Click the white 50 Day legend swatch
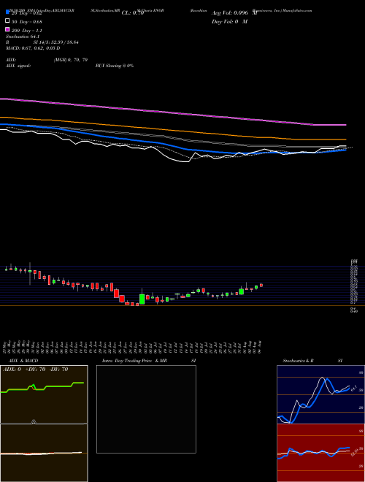365x482 pixels. click(x=7, y=21)
